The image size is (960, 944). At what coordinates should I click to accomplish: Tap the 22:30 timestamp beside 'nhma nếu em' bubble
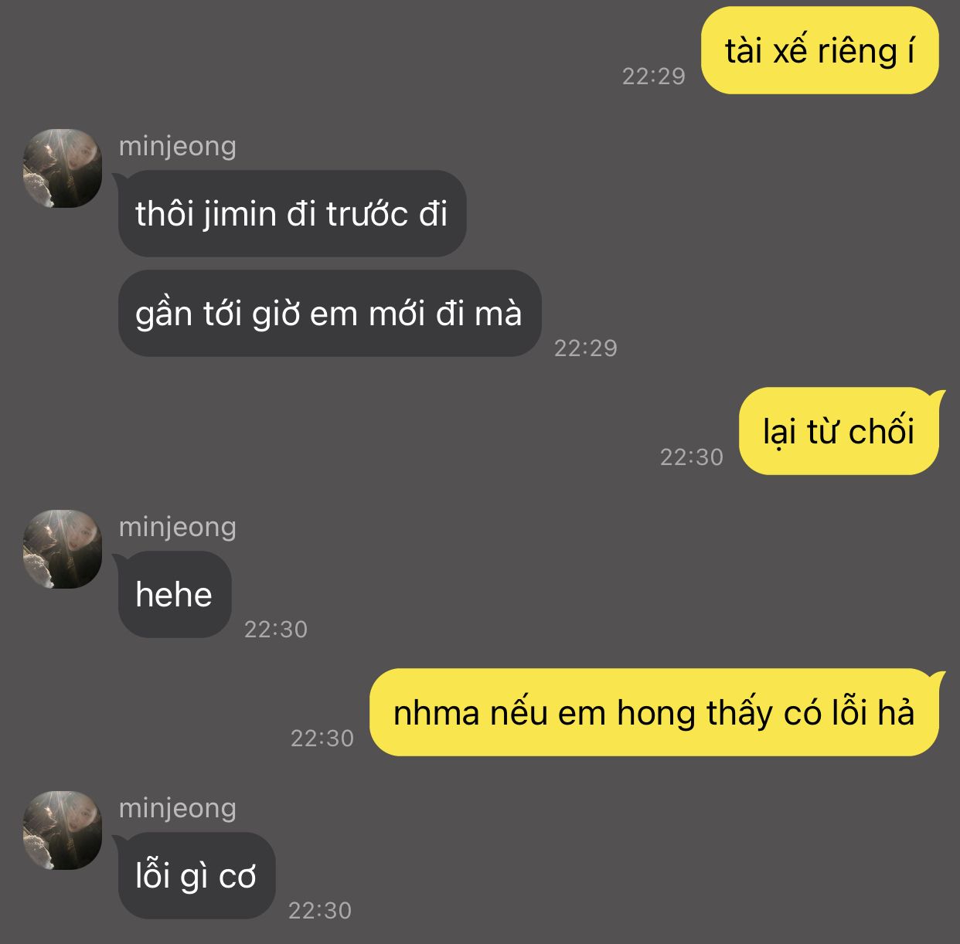coord(322,738)
